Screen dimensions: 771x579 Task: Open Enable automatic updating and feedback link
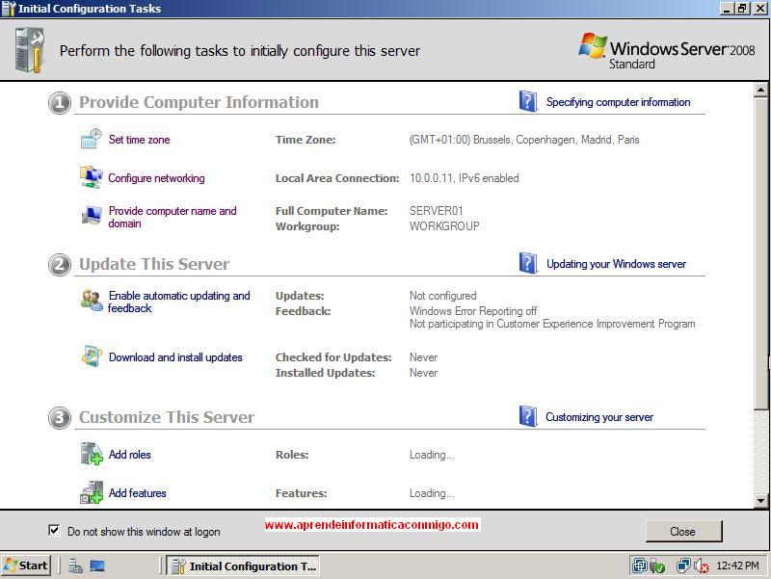click(179, 302)
